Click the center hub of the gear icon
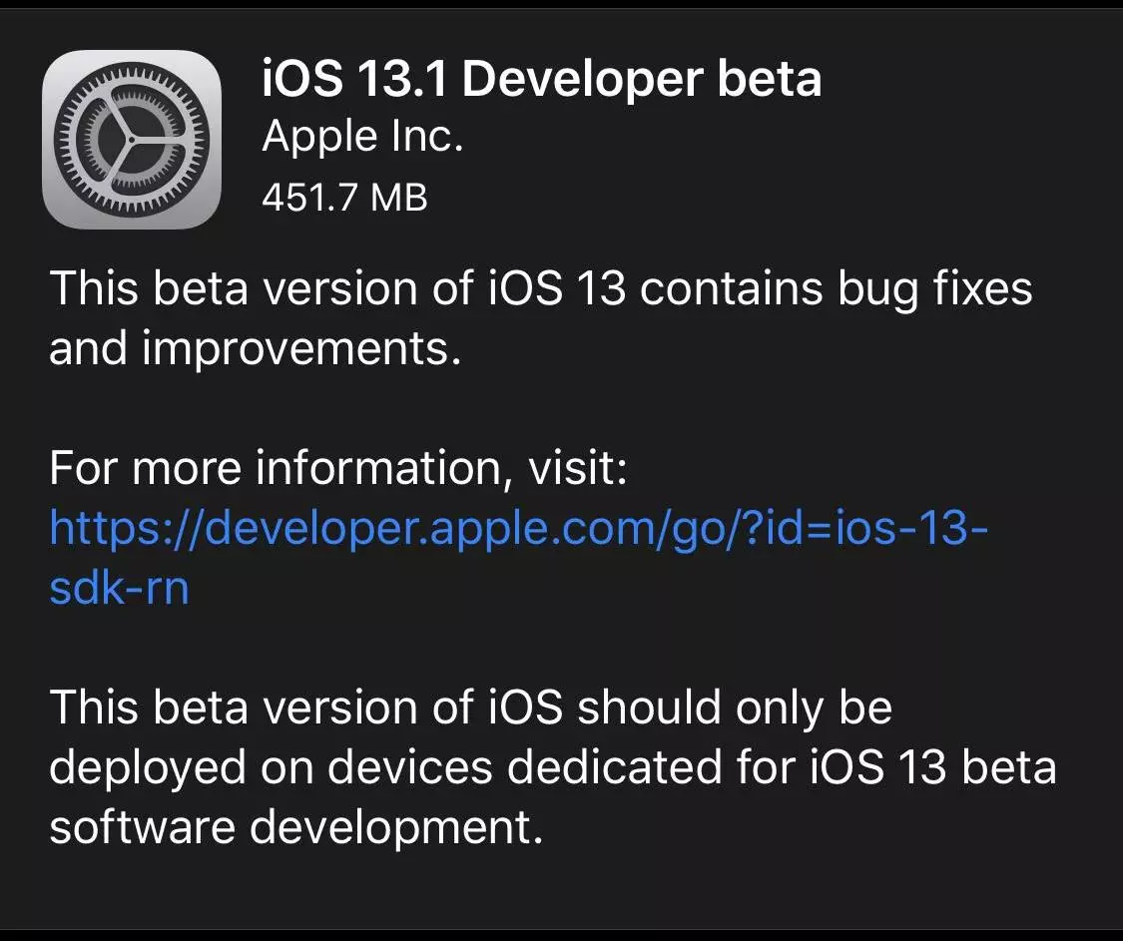Image resolution: width=1123 pixels, height=941 pixels. (132, 139)
